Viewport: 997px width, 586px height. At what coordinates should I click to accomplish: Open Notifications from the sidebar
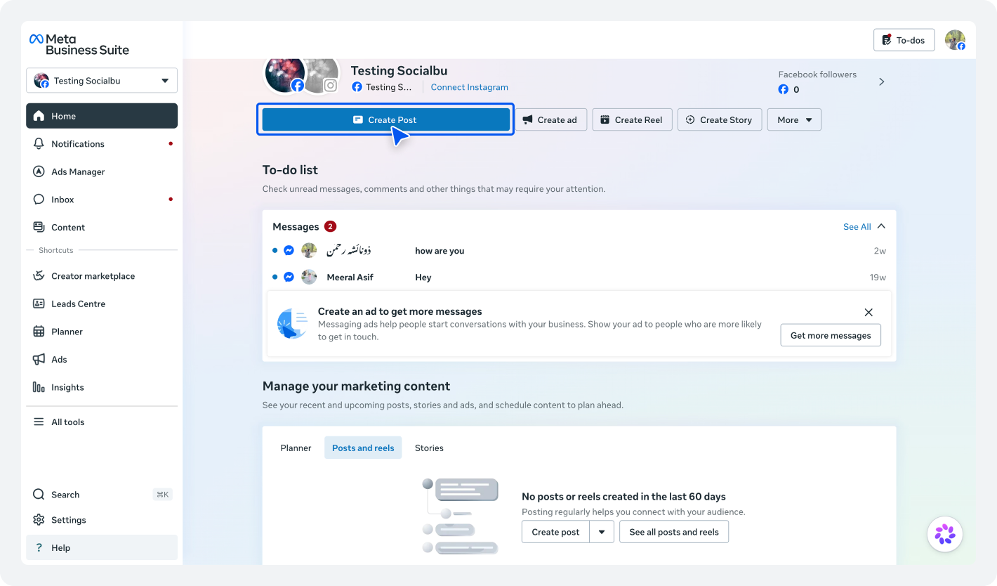pos(102,143)
